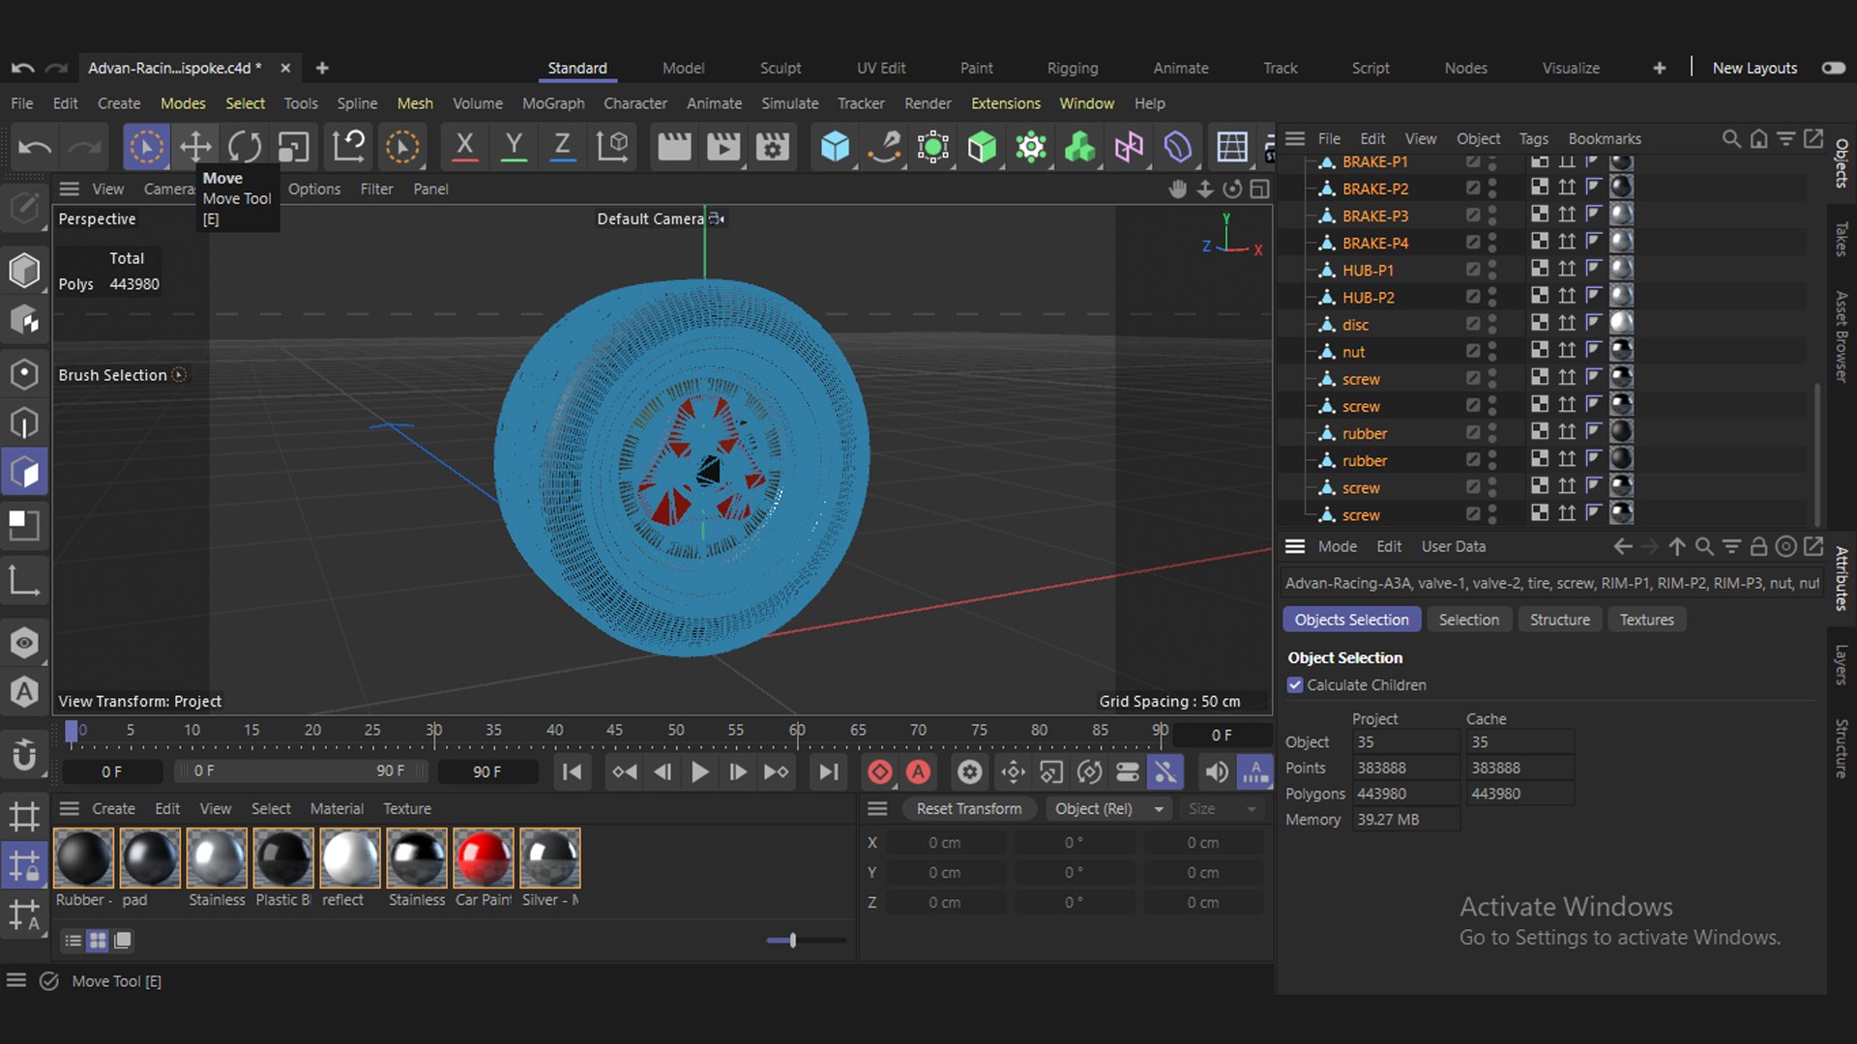This screenshot has height=1044, width=1857.
Task: Click the Record Active Objects button
Action: [879, 771]
